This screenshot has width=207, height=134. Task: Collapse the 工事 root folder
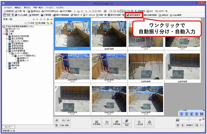[4, 34]
